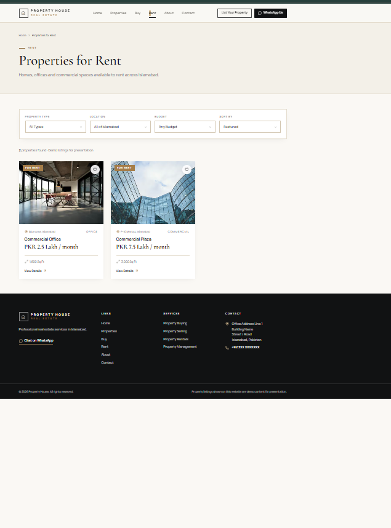Click the '2 properties found' results text
The image size is (391, 528).
(33, 150)
